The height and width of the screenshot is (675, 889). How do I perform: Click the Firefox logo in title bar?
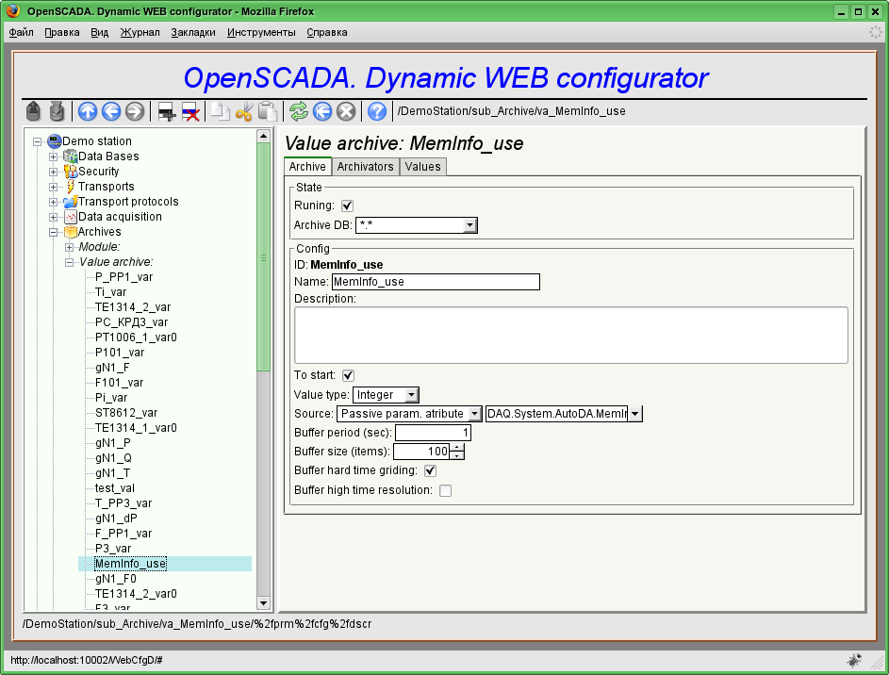pos(13,10)
